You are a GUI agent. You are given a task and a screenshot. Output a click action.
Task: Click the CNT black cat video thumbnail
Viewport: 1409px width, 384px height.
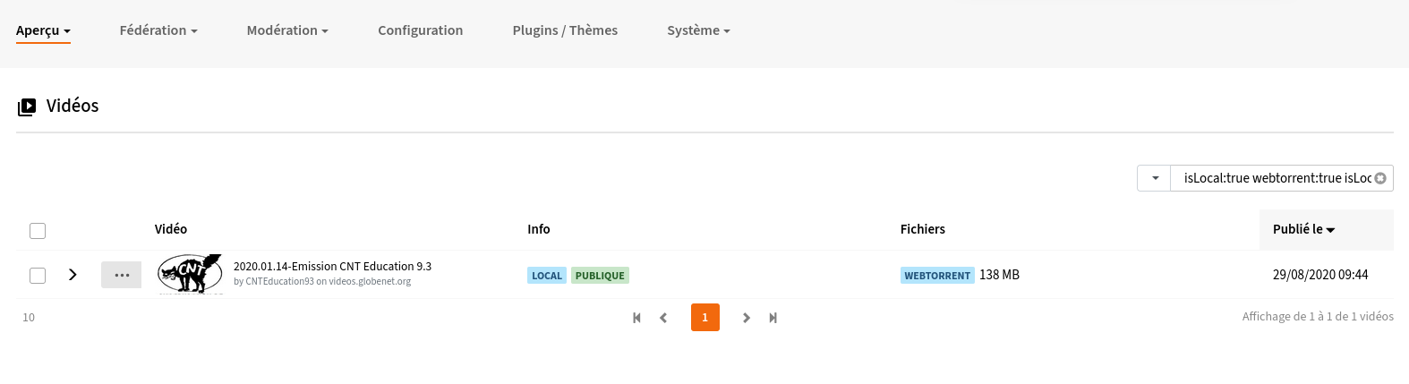[x=190, y=274]
